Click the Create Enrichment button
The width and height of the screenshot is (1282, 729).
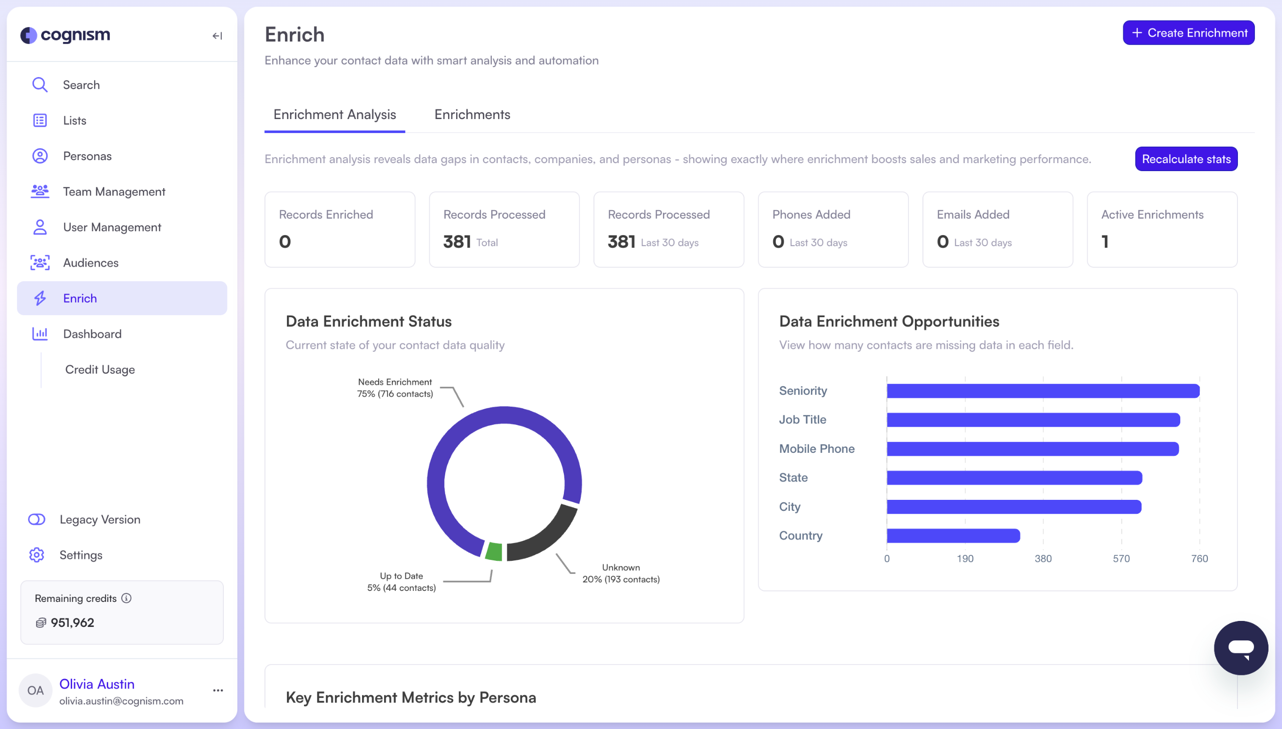1188,33
